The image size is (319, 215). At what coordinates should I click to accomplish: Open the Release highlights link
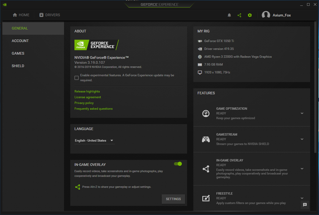(x=87, y=91)
